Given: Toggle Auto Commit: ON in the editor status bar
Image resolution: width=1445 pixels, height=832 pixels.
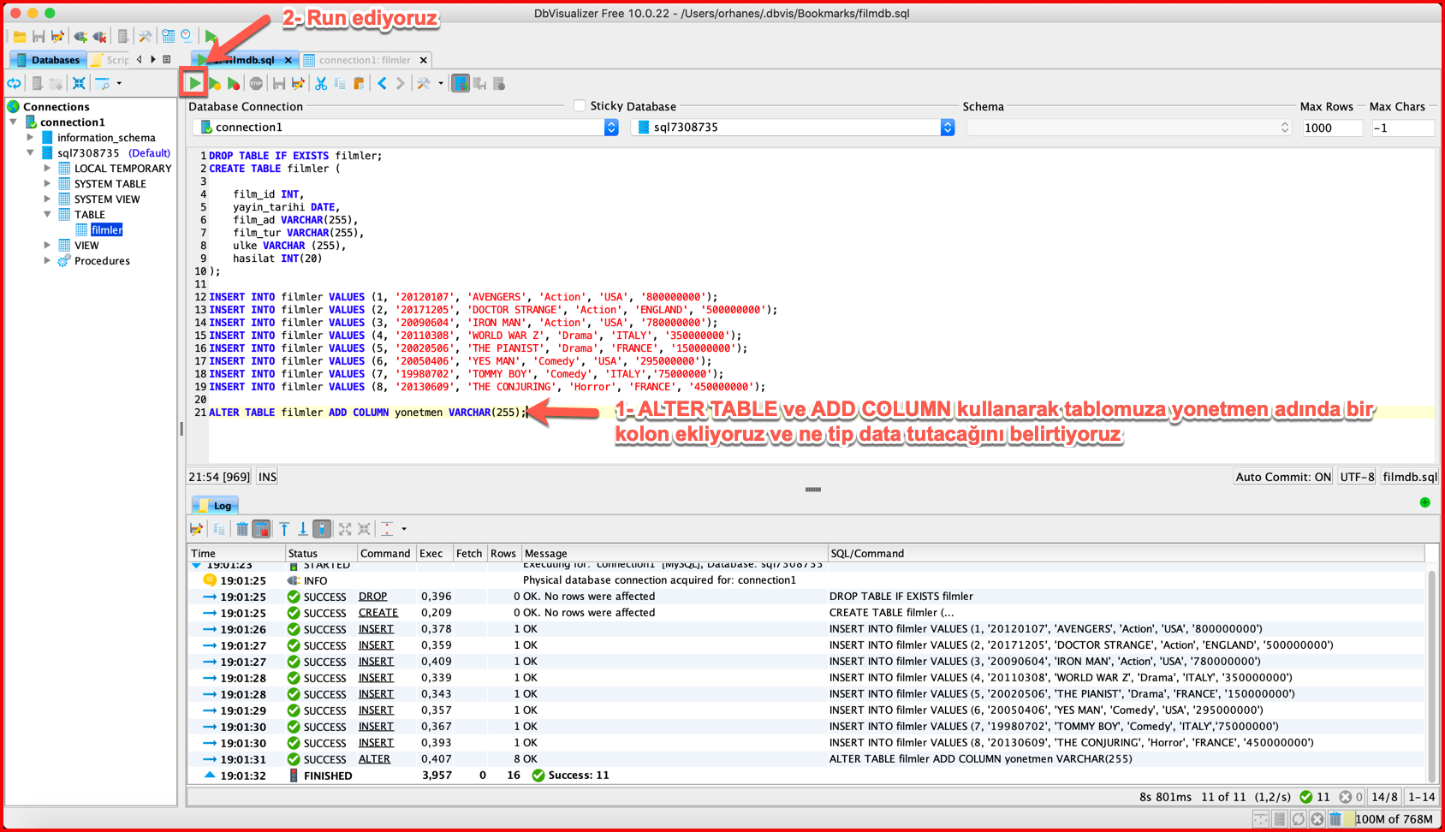Looking at the screenshot, I should (1283, 477).
